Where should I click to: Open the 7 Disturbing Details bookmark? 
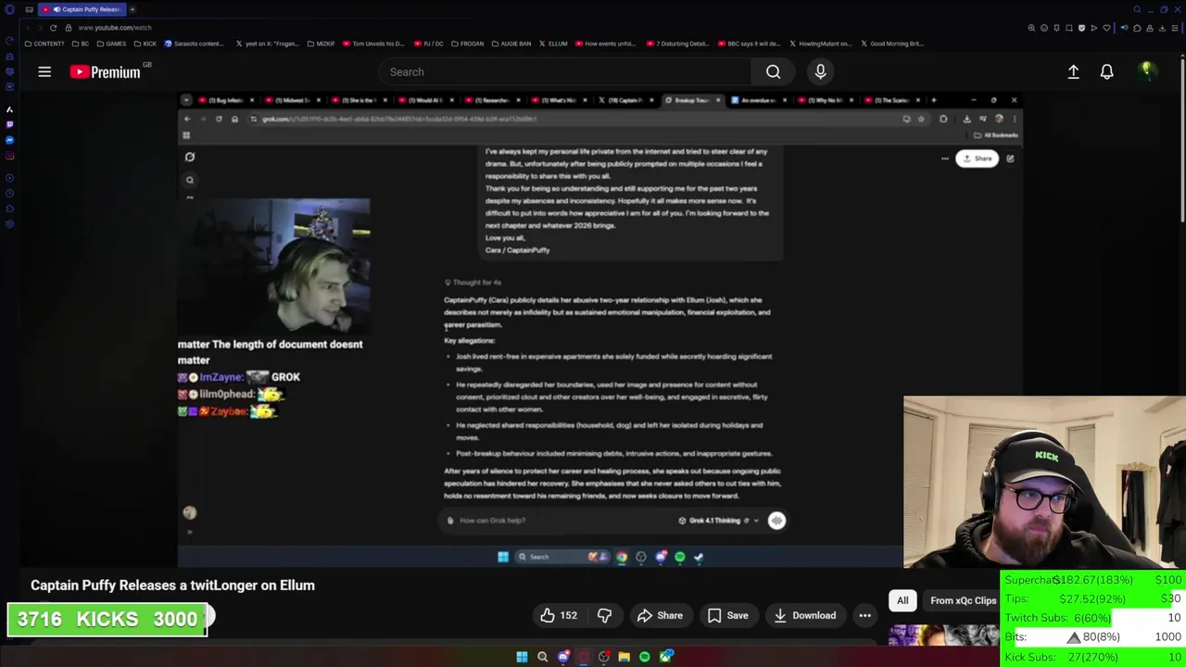click(677, 44)
